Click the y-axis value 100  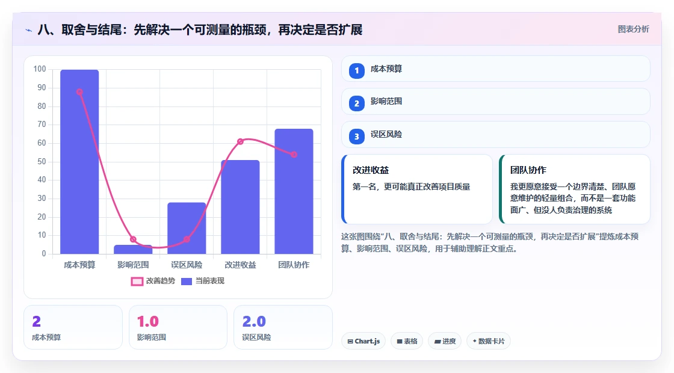point(40,69)
